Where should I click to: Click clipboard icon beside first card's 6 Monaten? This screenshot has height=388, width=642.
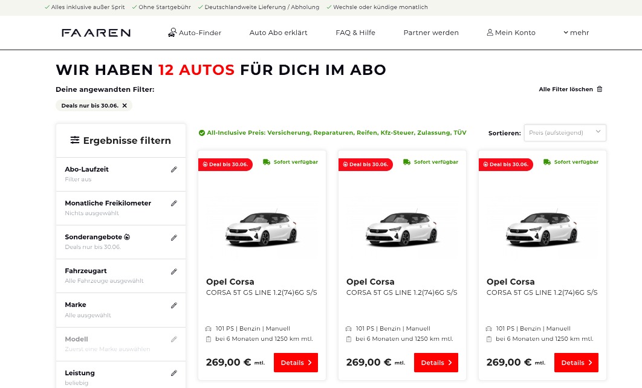[209, 339]
